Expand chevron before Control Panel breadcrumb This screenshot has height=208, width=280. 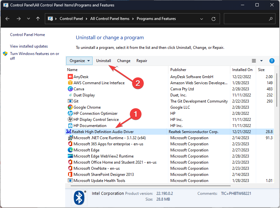pyautogui.click(x=56, y=19)
